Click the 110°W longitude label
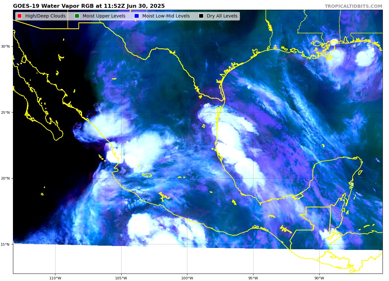389x281 pixels. coord(55,278)
